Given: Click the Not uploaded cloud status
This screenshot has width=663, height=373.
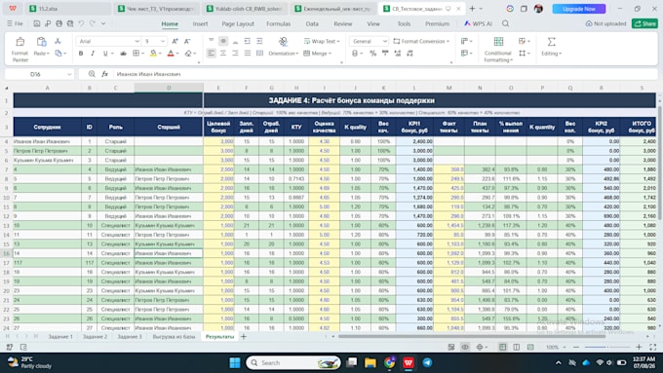Looking at the screenshot, I should [605, 23].
